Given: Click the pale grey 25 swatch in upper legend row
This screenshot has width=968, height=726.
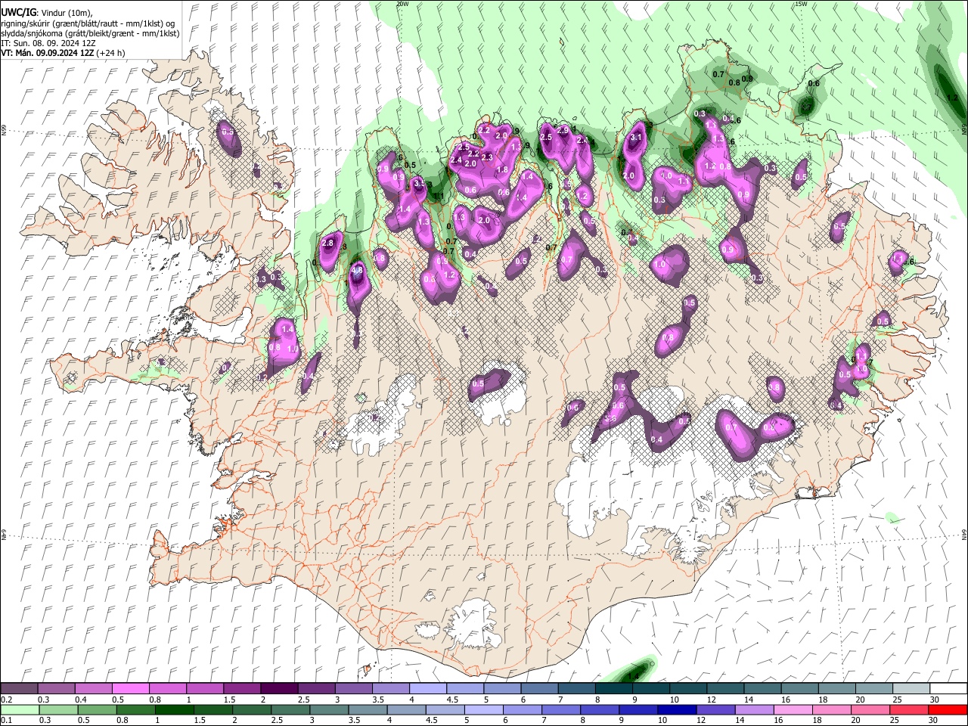Looking at the screenshot, I should (911, 689).
